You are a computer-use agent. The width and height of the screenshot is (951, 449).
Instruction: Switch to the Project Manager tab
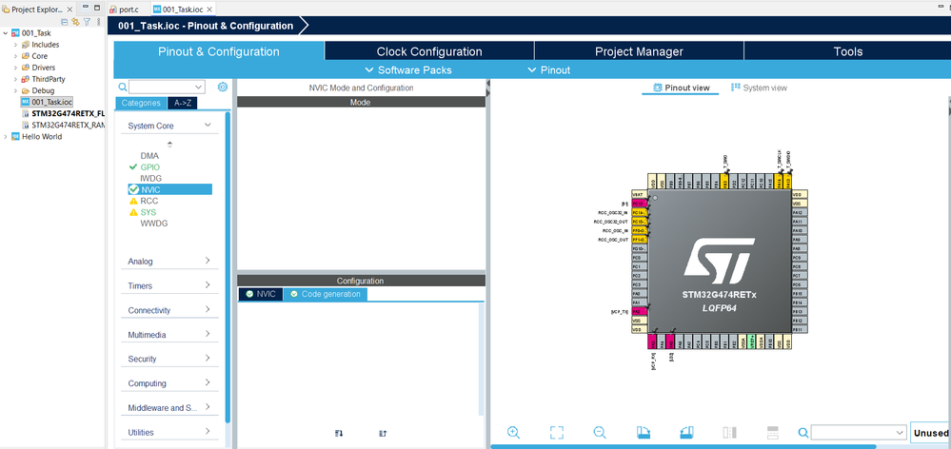pos(639,51)
